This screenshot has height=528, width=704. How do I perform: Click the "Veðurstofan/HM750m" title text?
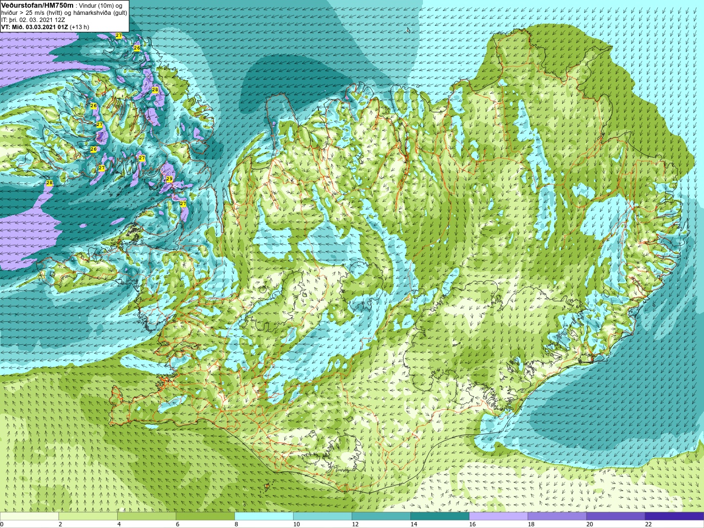click(37, 5)
